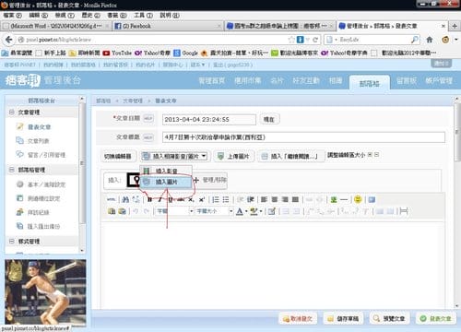Insert horizontal rule line
This screenshot has width=461, height=332.
tap(344, 199)
